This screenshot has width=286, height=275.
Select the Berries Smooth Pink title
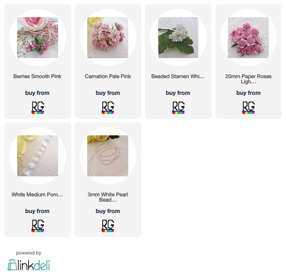click(37, 76)
